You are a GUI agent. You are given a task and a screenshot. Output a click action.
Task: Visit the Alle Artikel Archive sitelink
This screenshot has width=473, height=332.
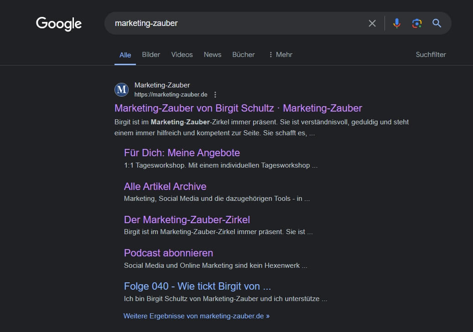tap(165, 186)
